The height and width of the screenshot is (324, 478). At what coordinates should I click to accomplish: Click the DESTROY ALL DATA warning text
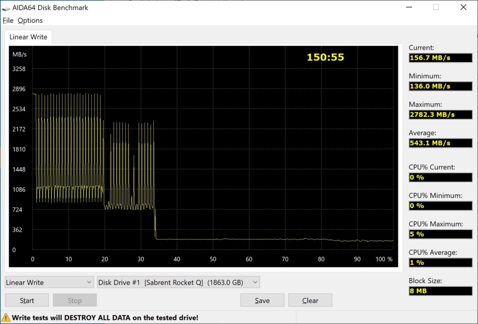tap(105, 318)
